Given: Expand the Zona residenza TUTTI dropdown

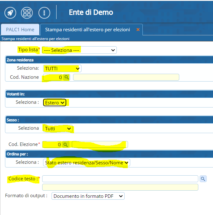Looking at the screenshot, I should pyautogui.click(x=62, y=68).
